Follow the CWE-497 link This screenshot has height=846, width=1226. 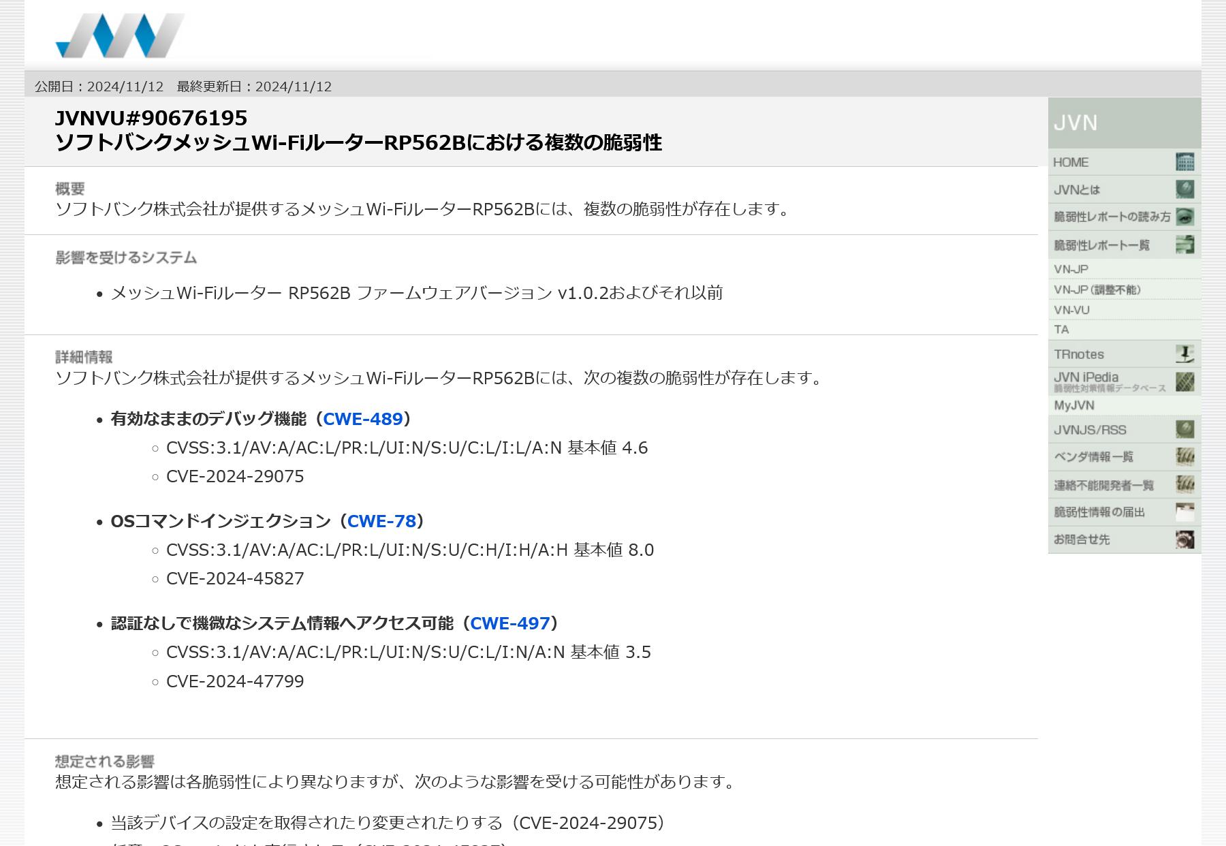[x=510, y=623]
